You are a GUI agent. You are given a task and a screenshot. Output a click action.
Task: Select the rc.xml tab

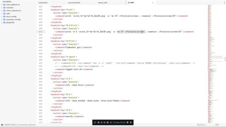[131, 2]
